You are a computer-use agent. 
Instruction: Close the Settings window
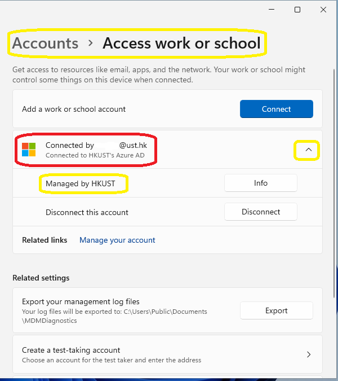[323, 10]
